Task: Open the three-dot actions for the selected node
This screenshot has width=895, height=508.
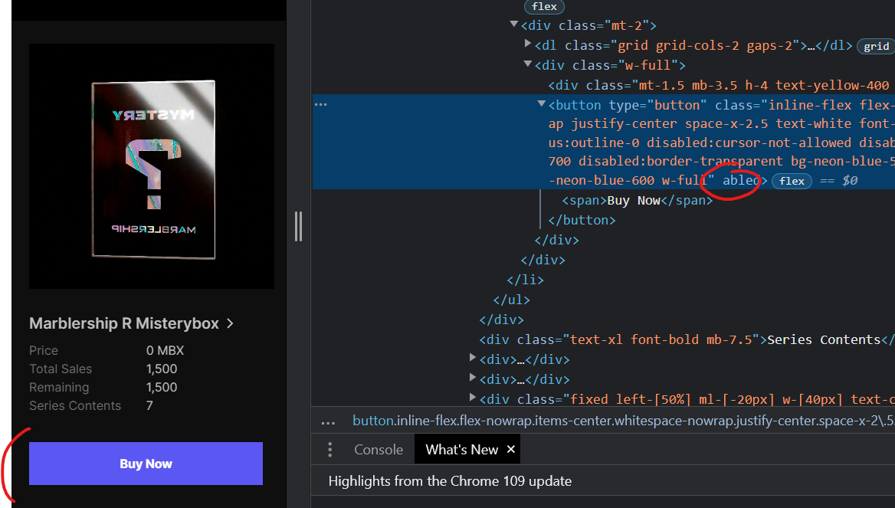Action: coord(320,104)
